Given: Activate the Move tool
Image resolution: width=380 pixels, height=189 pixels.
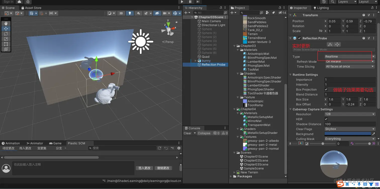Looking at the screenshot, I should 6,29.
